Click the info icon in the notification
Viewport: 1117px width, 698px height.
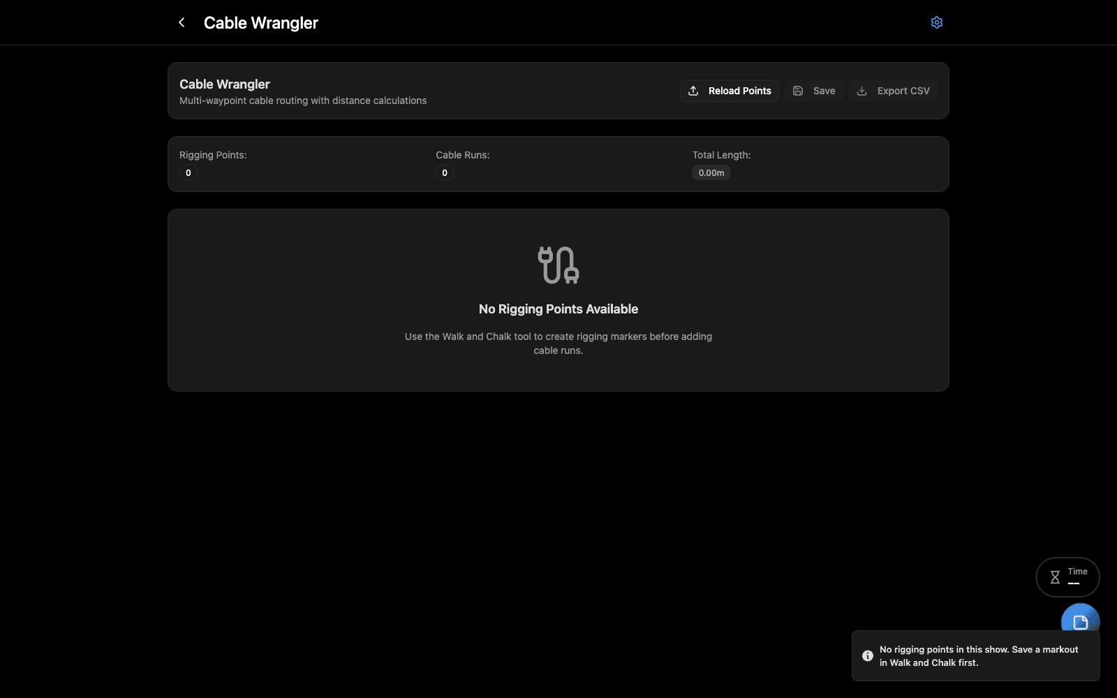pyautogui.click(x=868, y=656)
